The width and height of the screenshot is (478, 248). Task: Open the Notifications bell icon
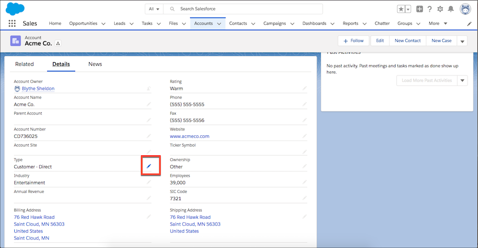(451, 9)
